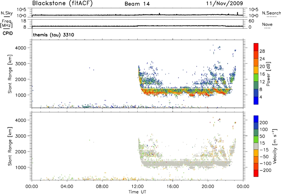Click the red bottom of velocity colorbar

256,173
